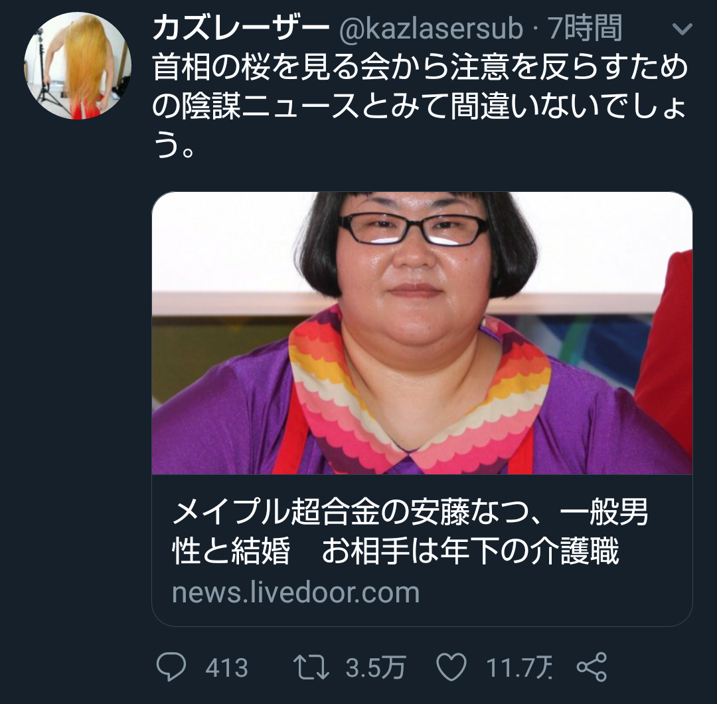The image size is (717, 704).
Task: Like the tweet with the heart icon
Action: coord(451,667)
